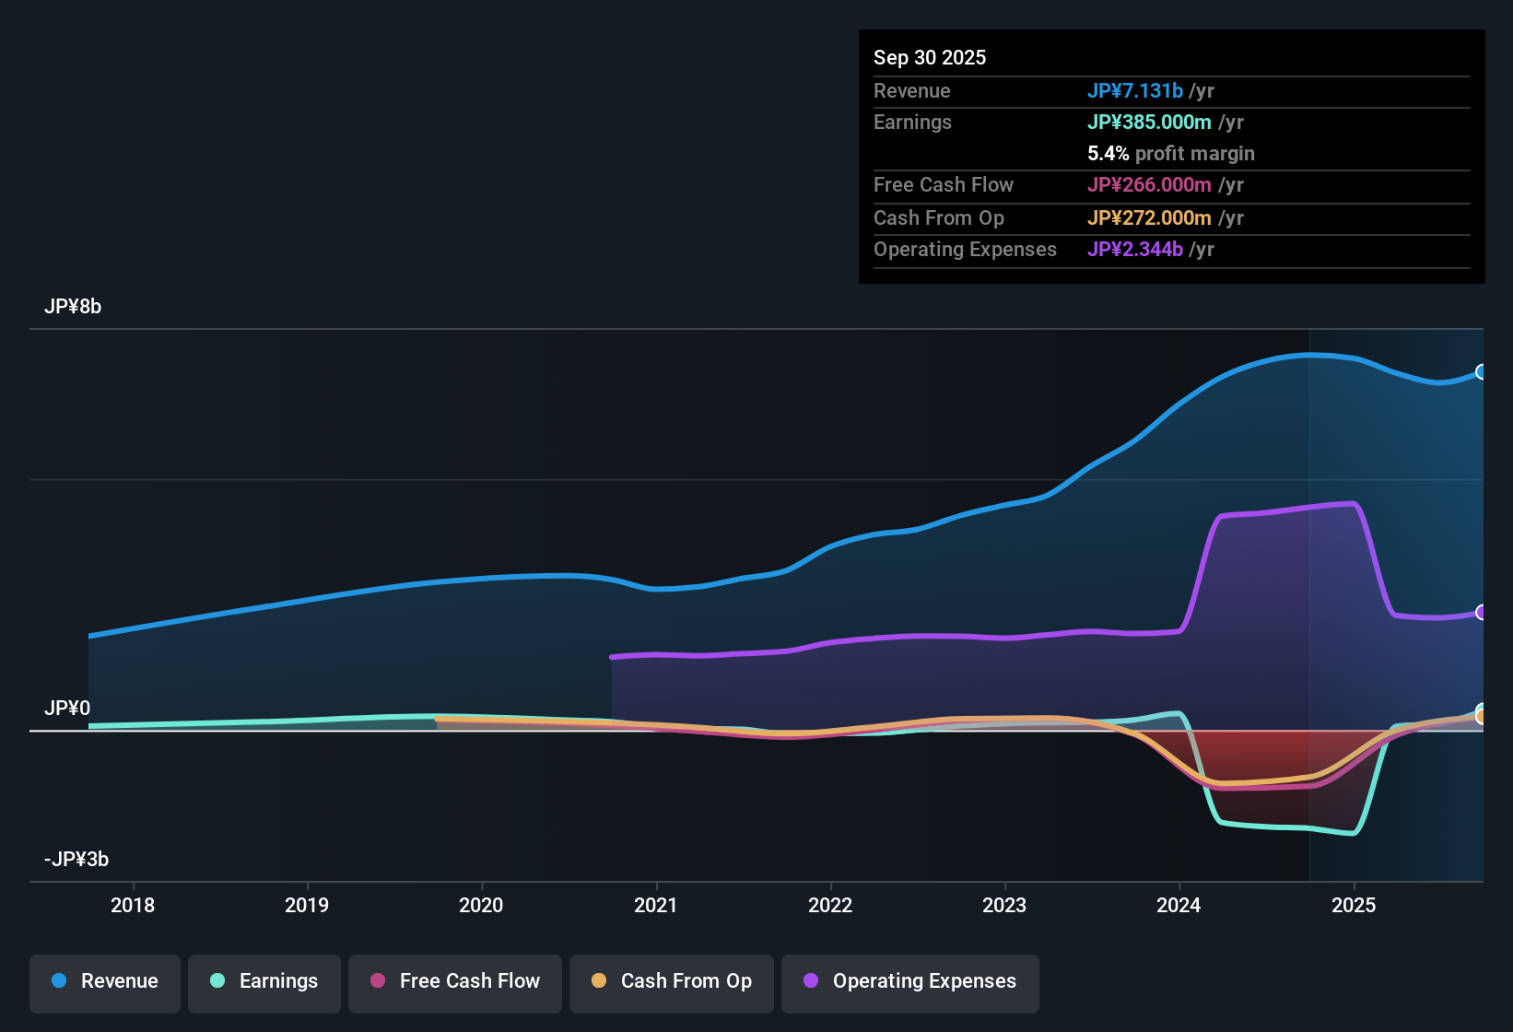This screenshot has width=1513, height=1032.
Task: Select the 2021 axis label
Action: 656,906
